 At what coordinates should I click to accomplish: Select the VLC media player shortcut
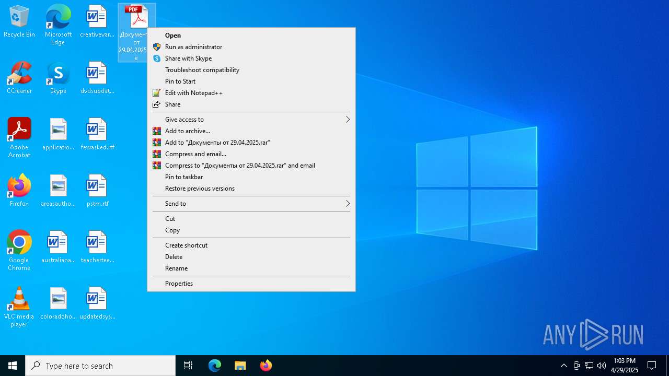pyautogui.click(x=19, y=307)
